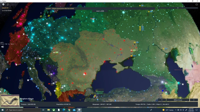Open the Xbox app from the taskbar
200x112 pixels.
(54, 110)
